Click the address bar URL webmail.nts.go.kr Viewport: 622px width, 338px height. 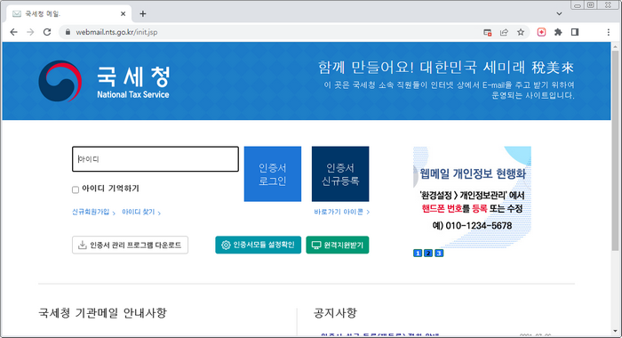[116, 32]
